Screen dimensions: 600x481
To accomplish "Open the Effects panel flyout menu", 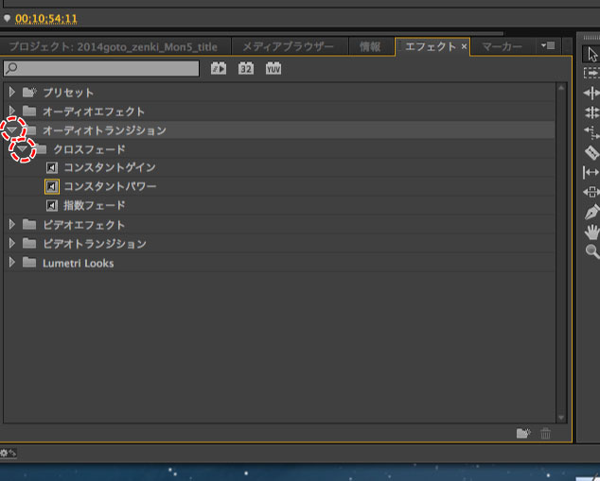I will [x=548, y=46].
